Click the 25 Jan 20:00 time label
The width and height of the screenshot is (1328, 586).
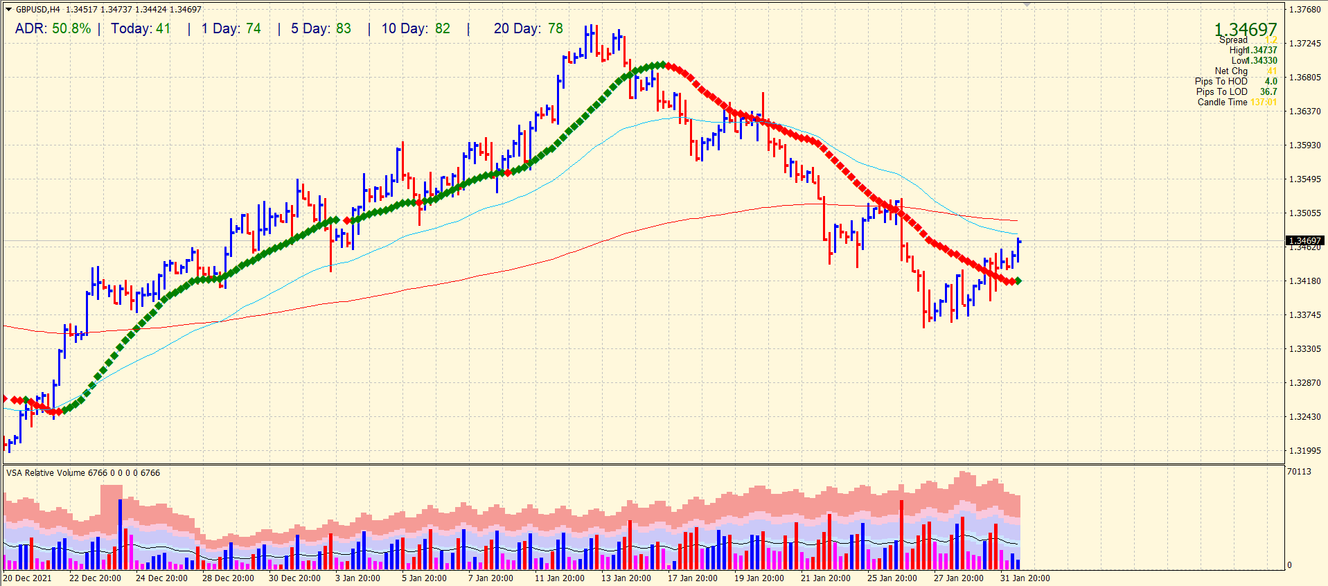point(892,578)
